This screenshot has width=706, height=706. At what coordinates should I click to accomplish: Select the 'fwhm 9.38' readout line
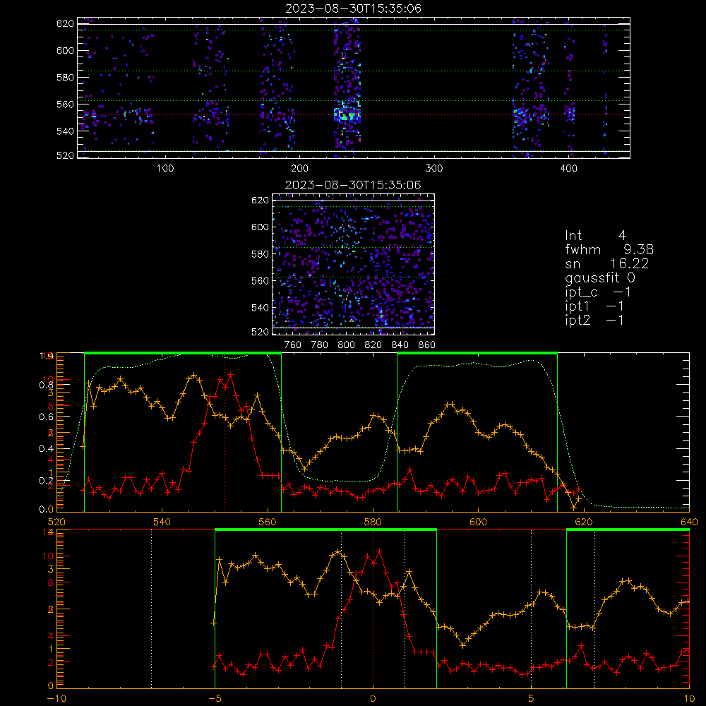click(x=609, y=249)
